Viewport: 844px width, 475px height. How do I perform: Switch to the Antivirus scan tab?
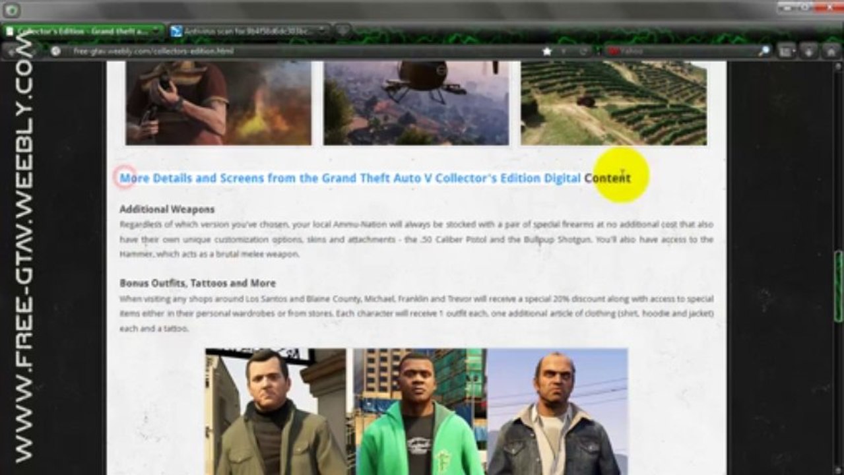249,31
